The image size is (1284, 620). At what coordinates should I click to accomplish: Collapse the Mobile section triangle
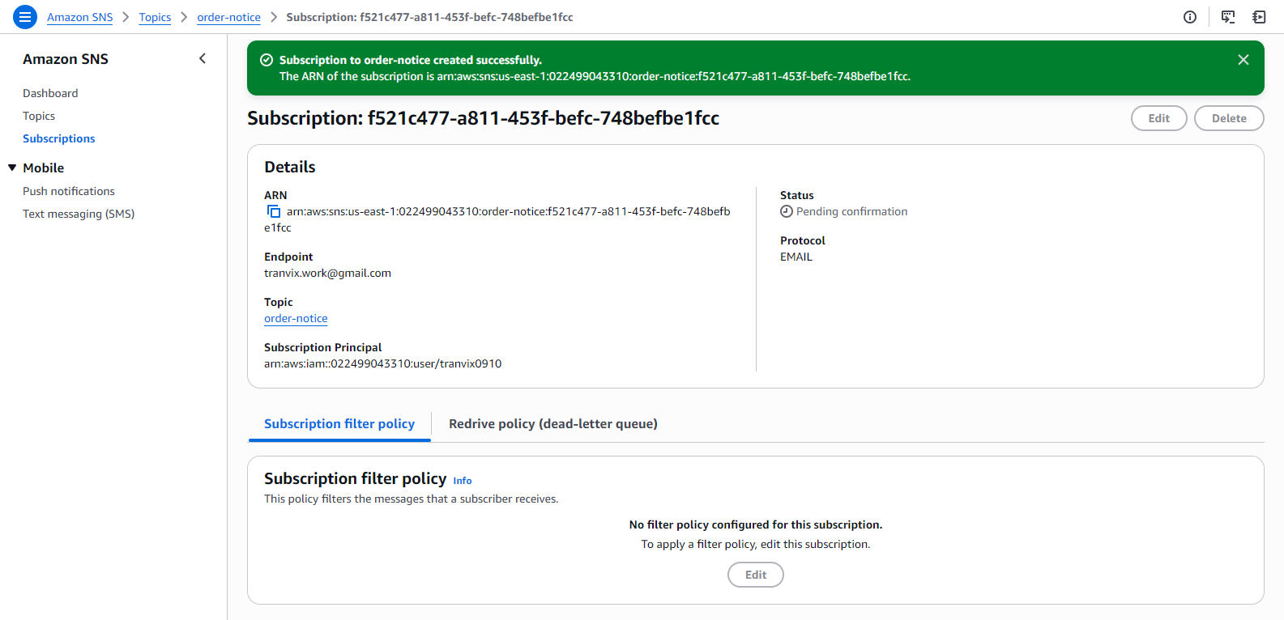[x=12, y=168]
